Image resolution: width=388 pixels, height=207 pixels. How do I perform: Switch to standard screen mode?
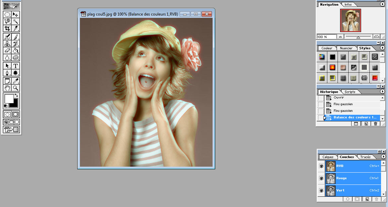click(6, 122)
